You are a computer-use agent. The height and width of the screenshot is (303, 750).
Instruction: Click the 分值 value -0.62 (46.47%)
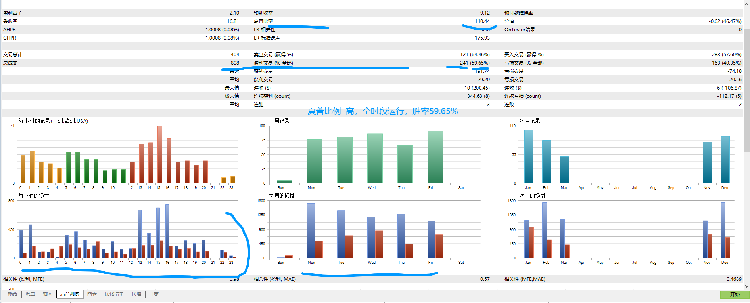tap(725, 21)
